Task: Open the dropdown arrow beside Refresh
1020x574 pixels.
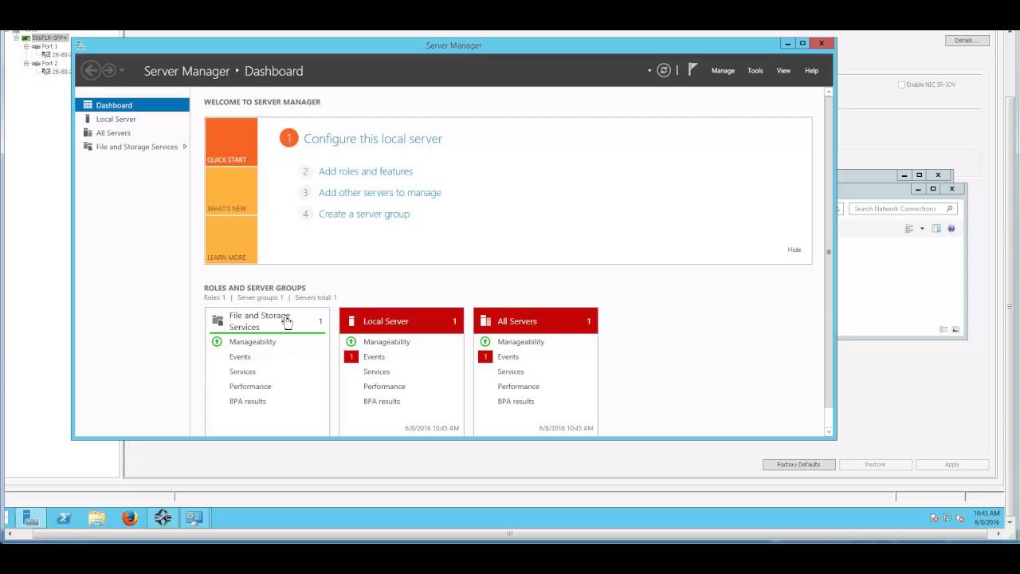Action: pyautogui.click(x=649, y=71)
